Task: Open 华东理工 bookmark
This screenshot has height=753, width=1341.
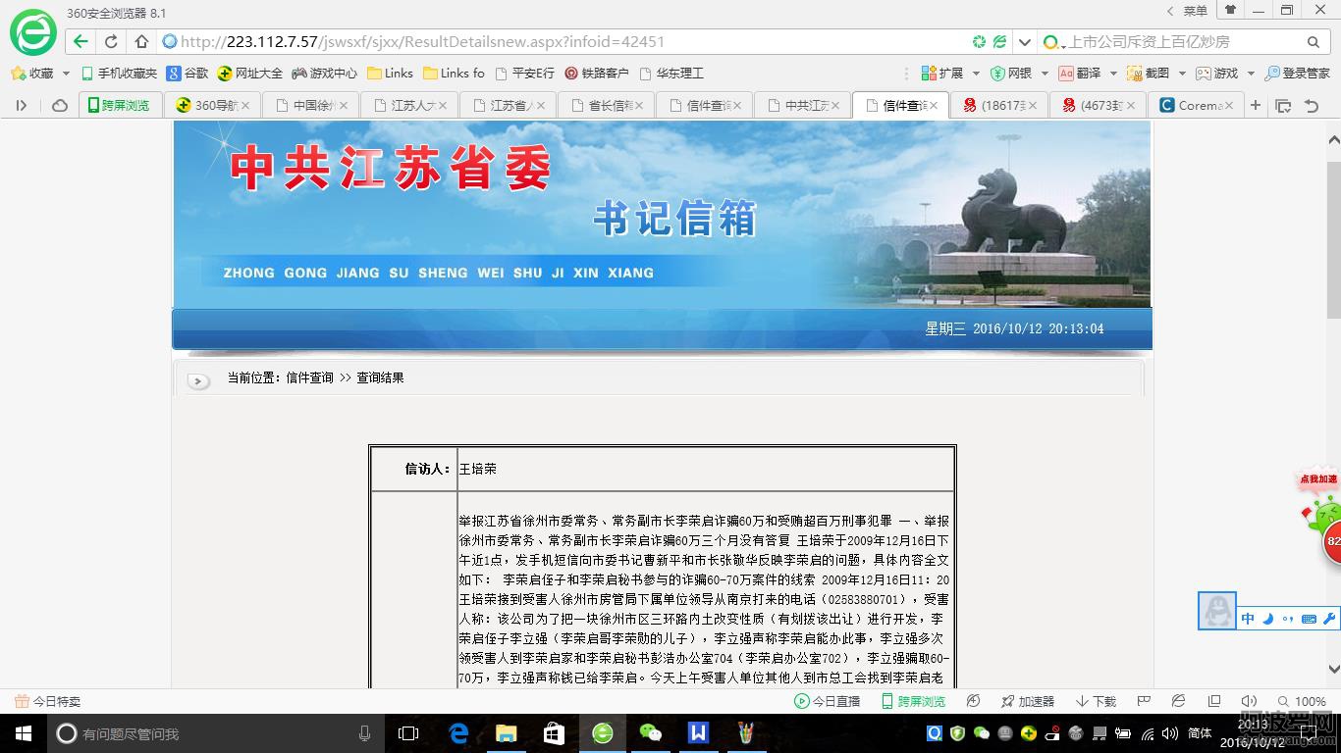Action: click(671, 73)
